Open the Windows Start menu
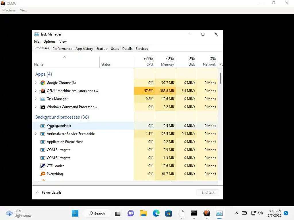Image resolution: width=294 pixels, height=220 pixels. [75, 213]
